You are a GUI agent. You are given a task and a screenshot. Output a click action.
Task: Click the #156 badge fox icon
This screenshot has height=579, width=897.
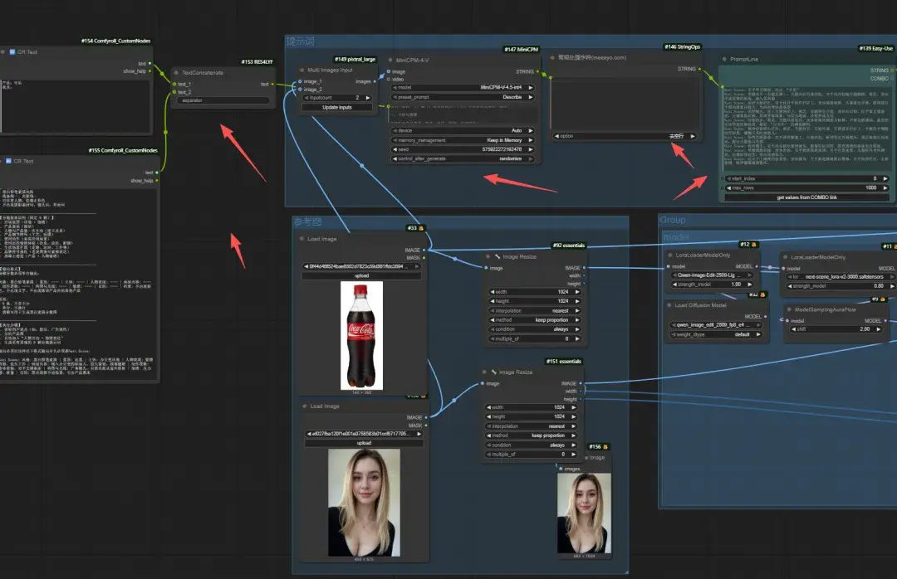click(x=605, y=447)
